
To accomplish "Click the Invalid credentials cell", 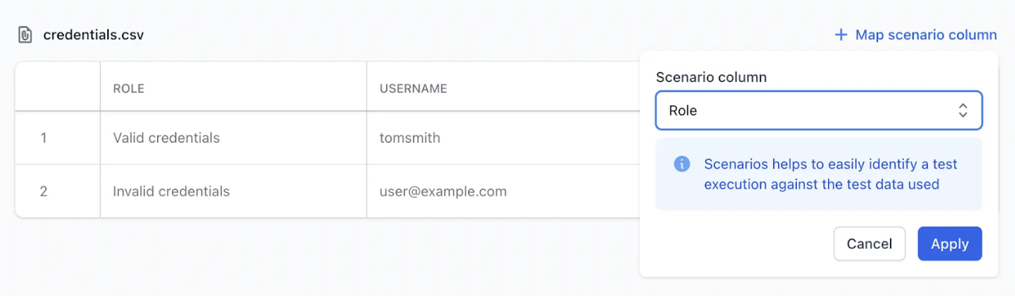I will tap(171, 192).
